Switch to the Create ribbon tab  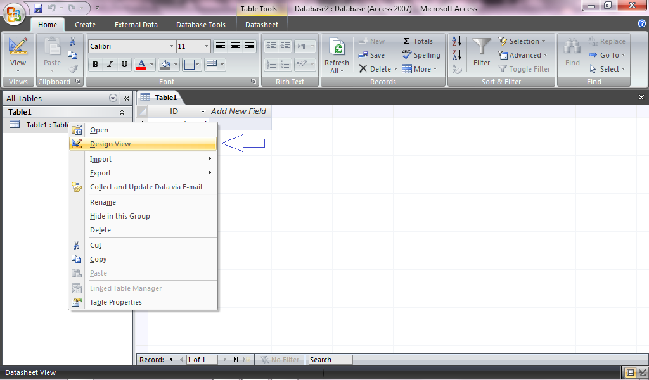[86, 25]
